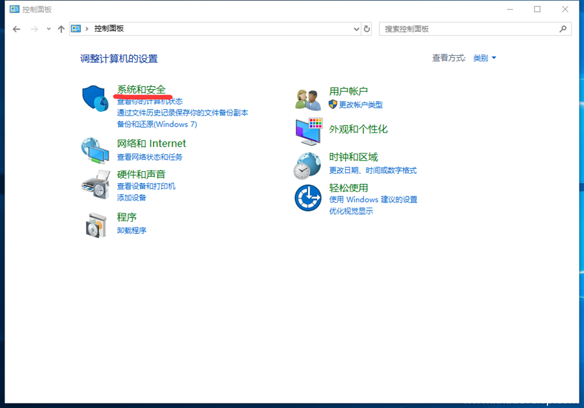This screenshot has height=408, width=584.
Task: Click the Hardware and Sound printer icon
Action: pos(95,184)
